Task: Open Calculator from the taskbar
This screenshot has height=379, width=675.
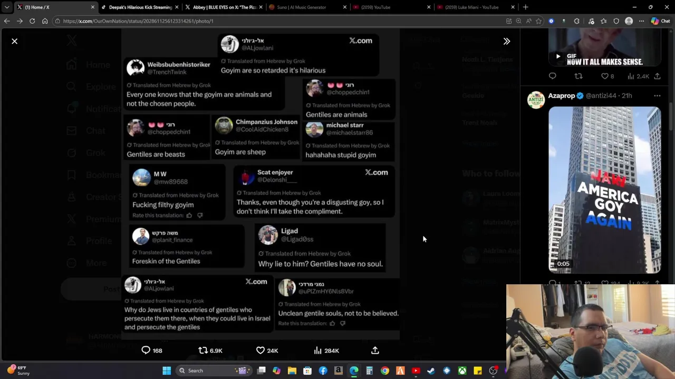Action: click(x=369, y=371)
